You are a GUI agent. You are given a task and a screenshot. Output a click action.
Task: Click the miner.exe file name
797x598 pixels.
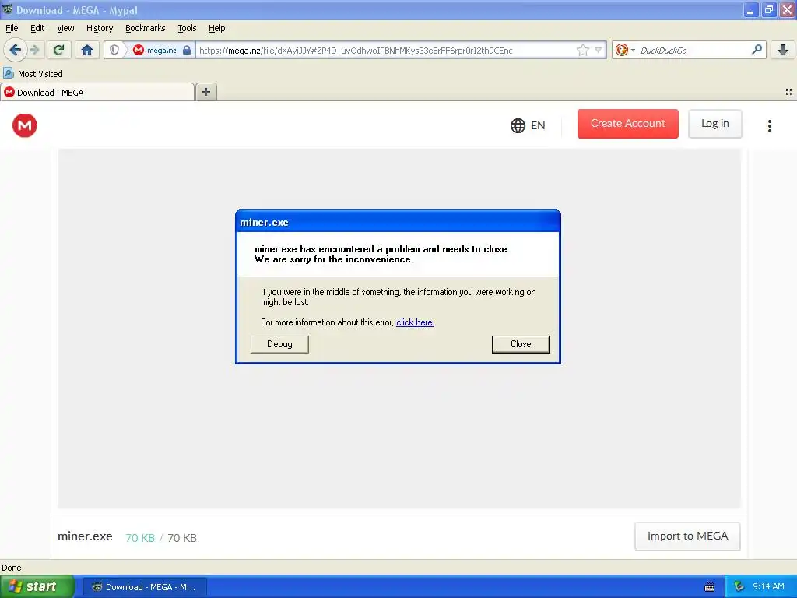click(x=85, y=536)
